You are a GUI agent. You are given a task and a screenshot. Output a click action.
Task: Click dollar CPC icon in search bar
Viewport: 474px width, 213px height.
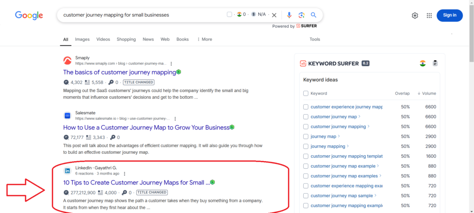pos(253,14)
